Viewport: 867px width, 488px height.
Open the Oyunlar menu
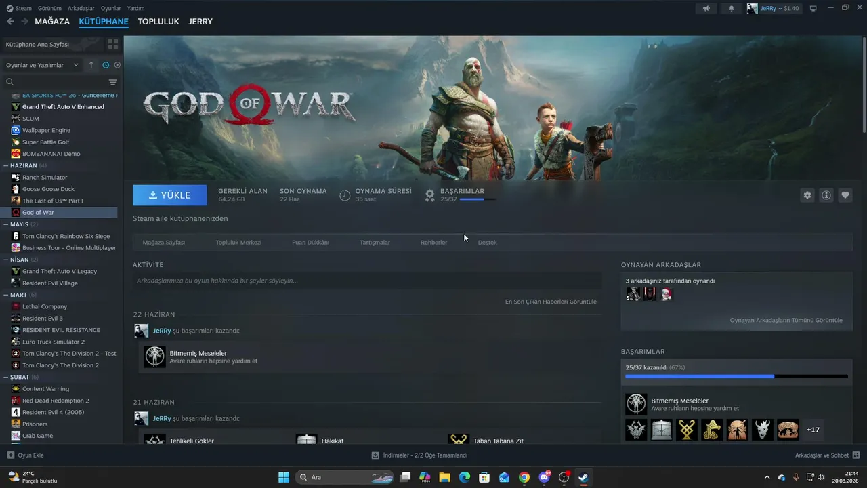(110, 8)
